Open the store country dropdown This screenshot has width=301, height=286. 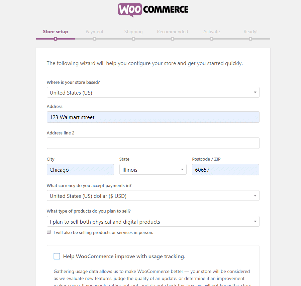point(153,92)
